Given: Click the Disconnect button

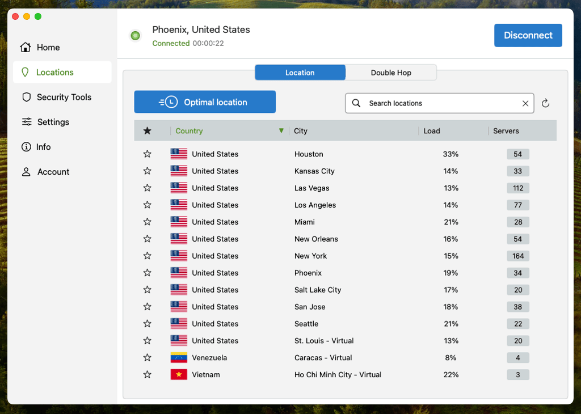Looking at the screenshot, I should pos(528,35).
